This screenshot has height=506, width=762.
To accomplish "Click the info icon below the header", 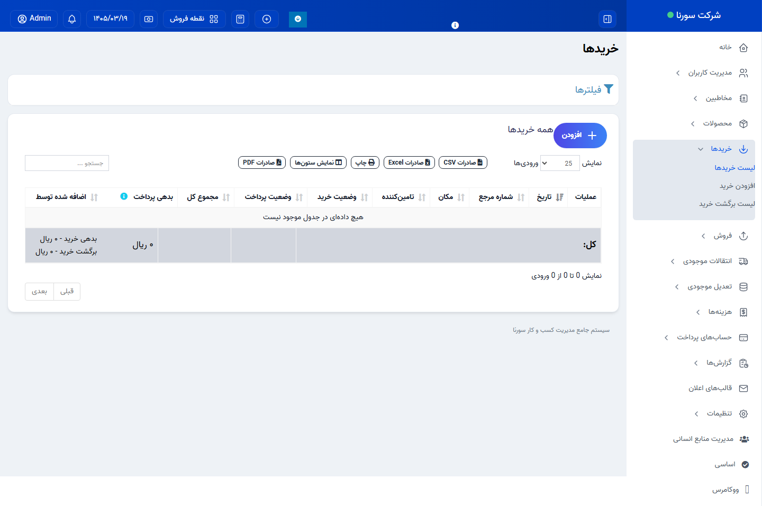I will (455, 25).
